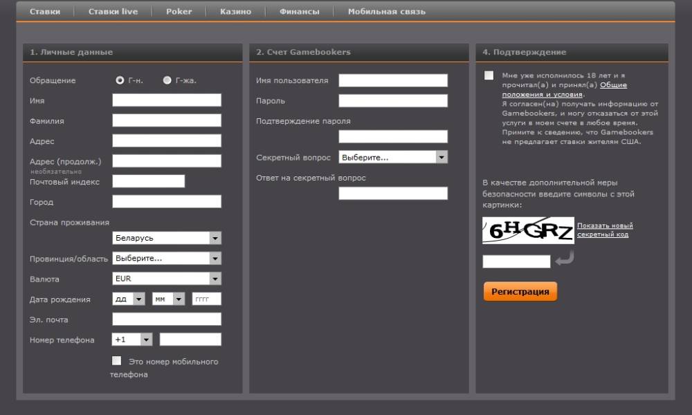Click the arrow icon next to captcha field

565,258
